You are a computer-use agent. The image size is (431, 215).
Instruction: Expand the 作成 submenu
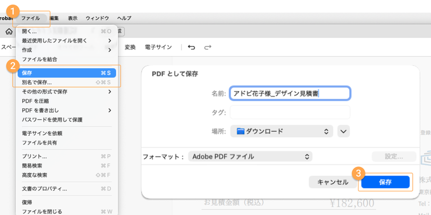(67, 50)
